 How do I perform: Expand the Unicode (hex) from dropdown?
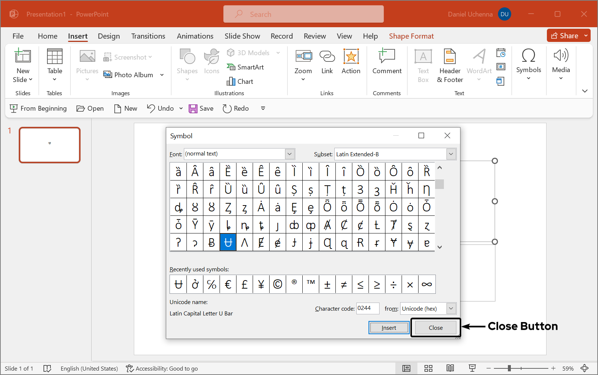click(451, 308)
